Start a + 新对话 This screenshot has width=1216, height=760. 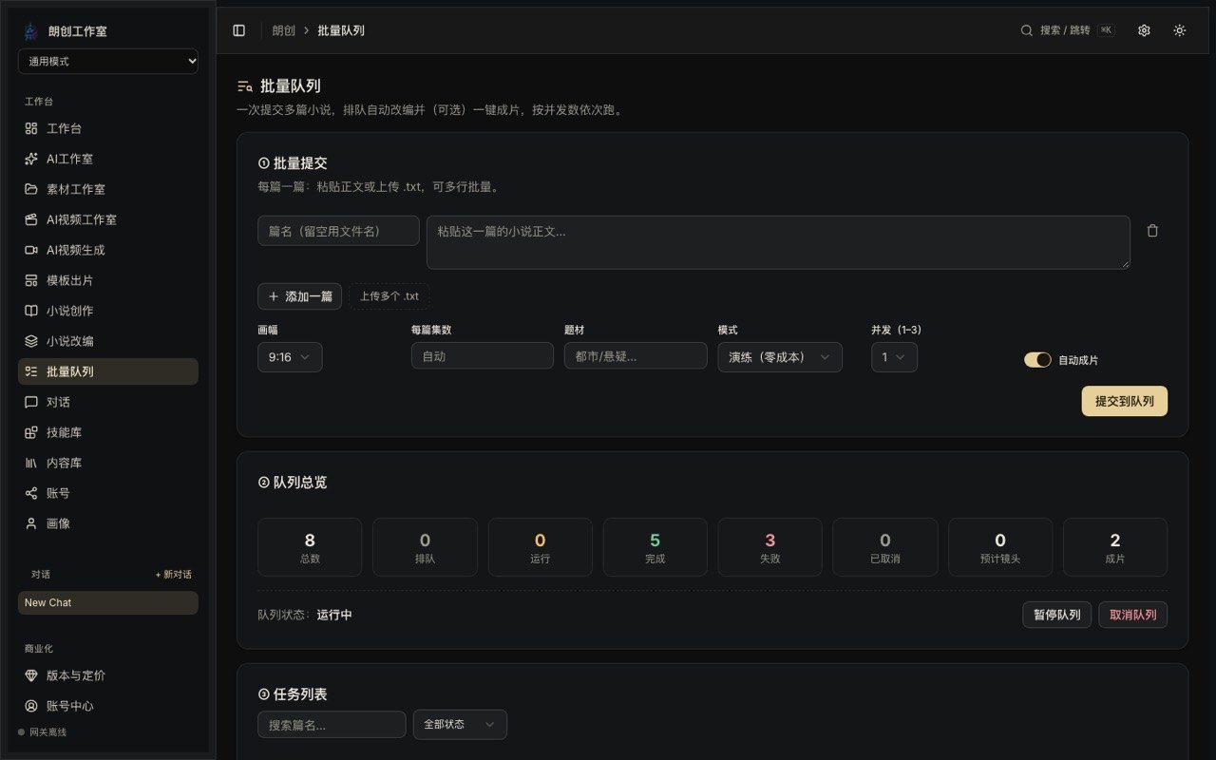174,575
